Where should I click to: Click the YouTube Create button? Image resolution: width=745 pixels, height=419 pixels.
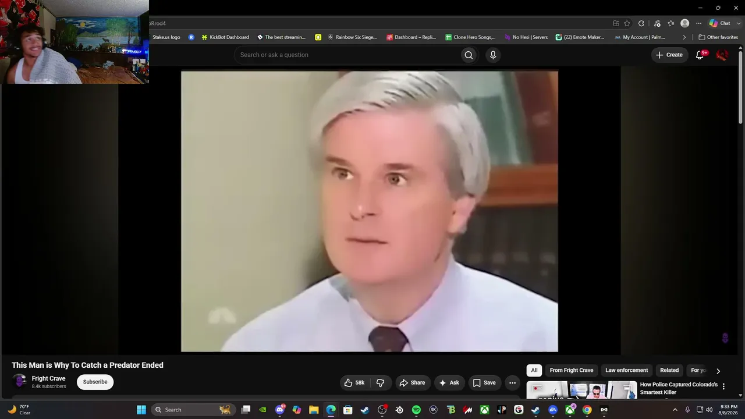[669, 55]
